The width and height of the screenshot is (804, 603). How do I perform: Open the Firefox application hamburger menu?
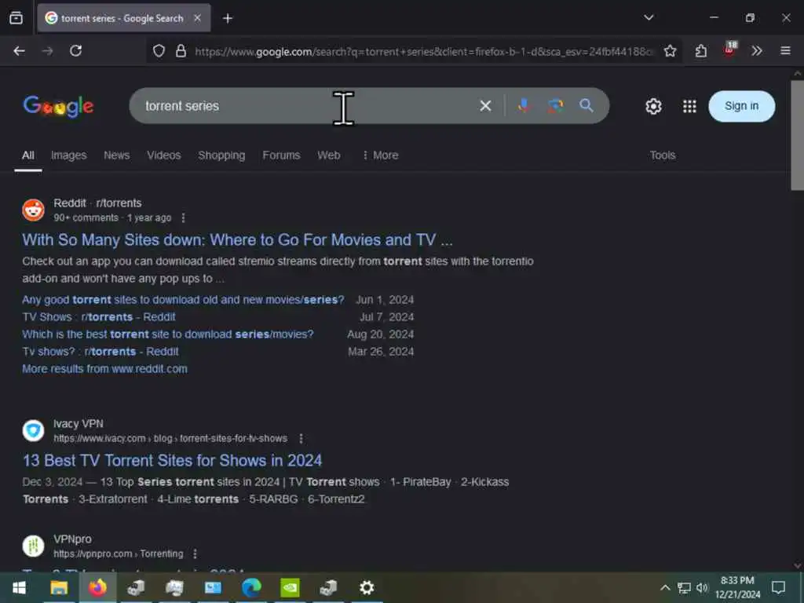pyautogui.click(x=785, y=51)
